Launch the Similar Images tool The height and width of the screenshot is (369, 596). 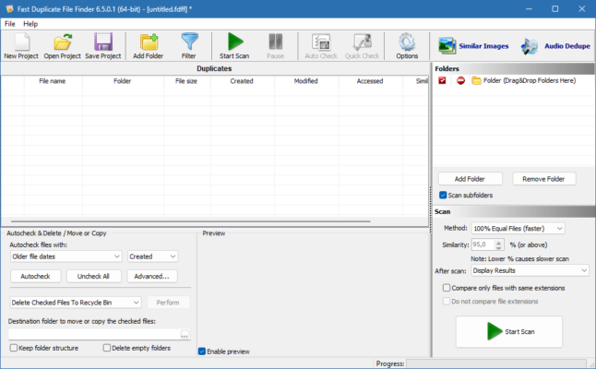[x=473, y=46]
